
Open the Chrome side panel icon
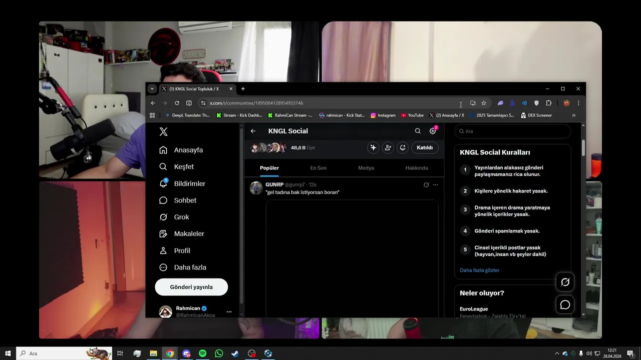point(189,103)
